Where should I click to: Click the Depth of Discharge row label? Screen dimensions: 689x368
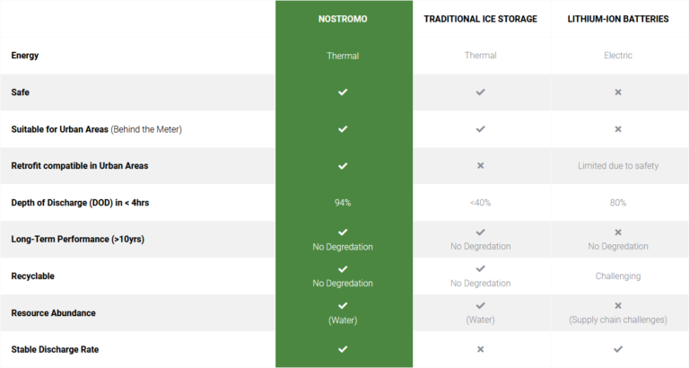[x=80, y=203]
